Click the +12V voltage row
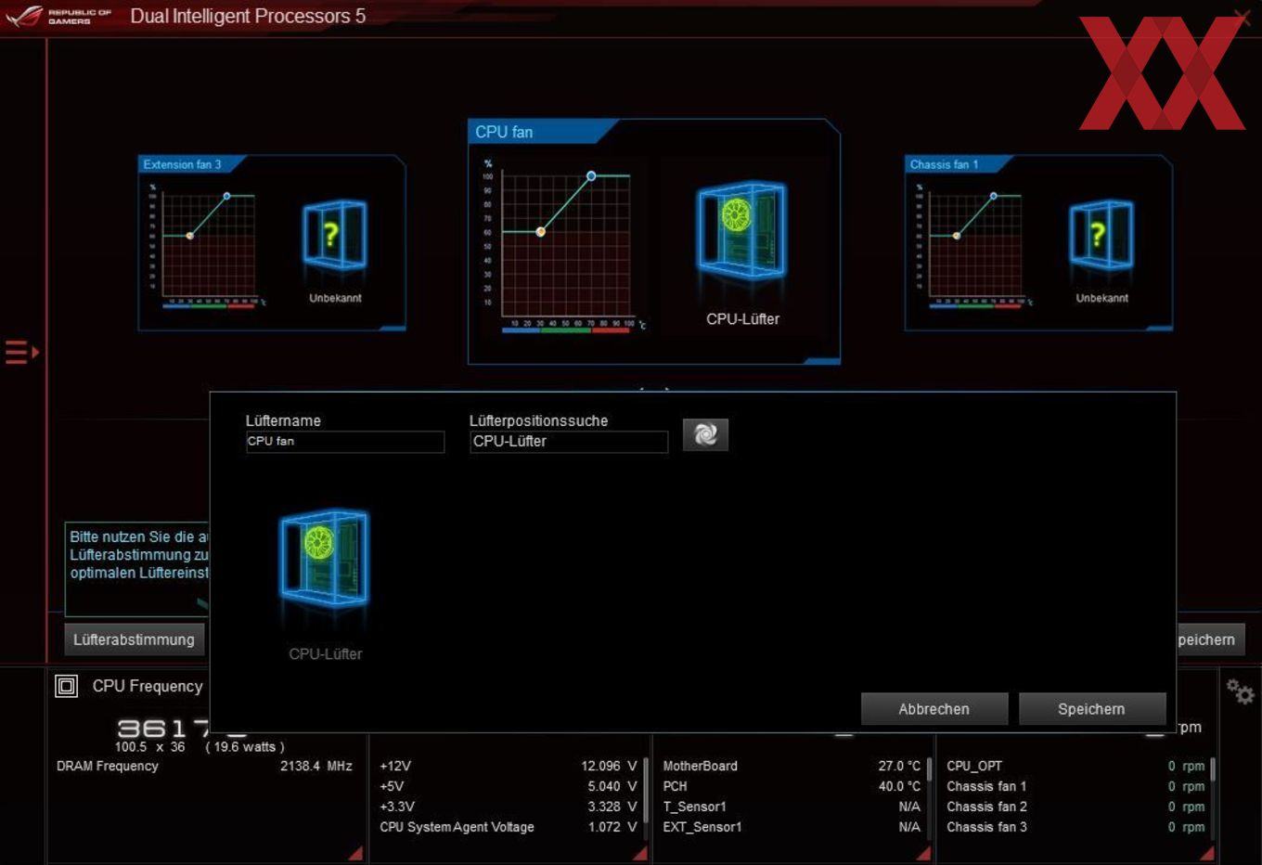1262x865 pixels. coord(509,766)
